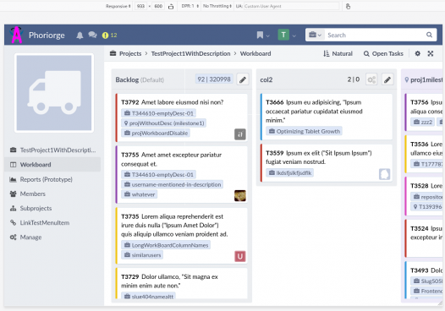Open the No Throttling dropdown

[217, 6]
